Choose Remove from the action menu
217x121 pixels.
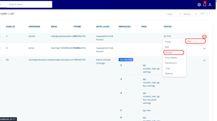point(169,74)
